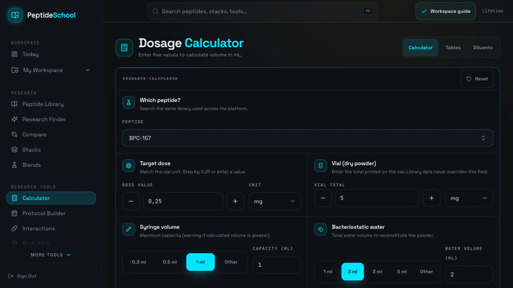Open Stacks in the sidebar

click(x=51, y=150)
